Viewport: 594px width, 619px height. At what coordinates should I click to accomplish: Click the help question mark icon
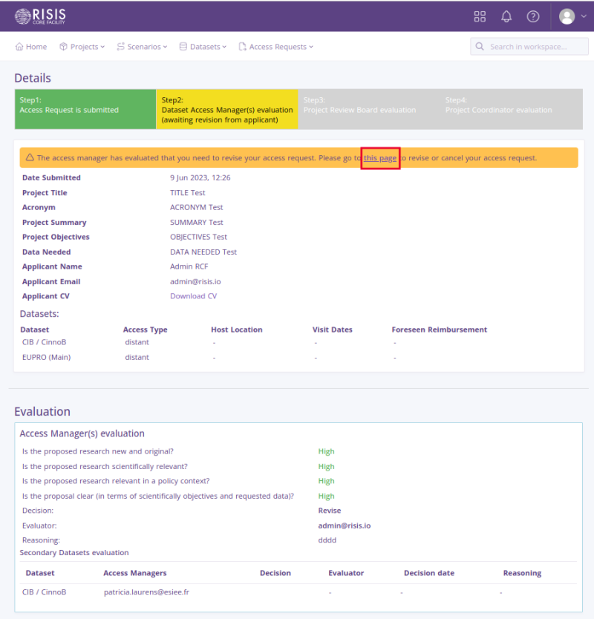[533, 16]
